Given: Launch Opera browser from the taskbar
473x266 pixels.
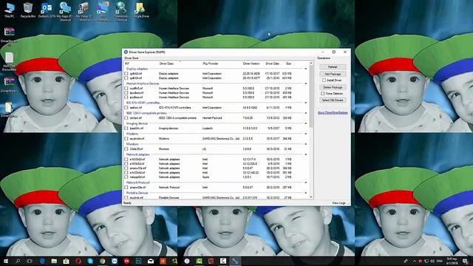Looking at the screenshot, I should [x=78, y=261].
